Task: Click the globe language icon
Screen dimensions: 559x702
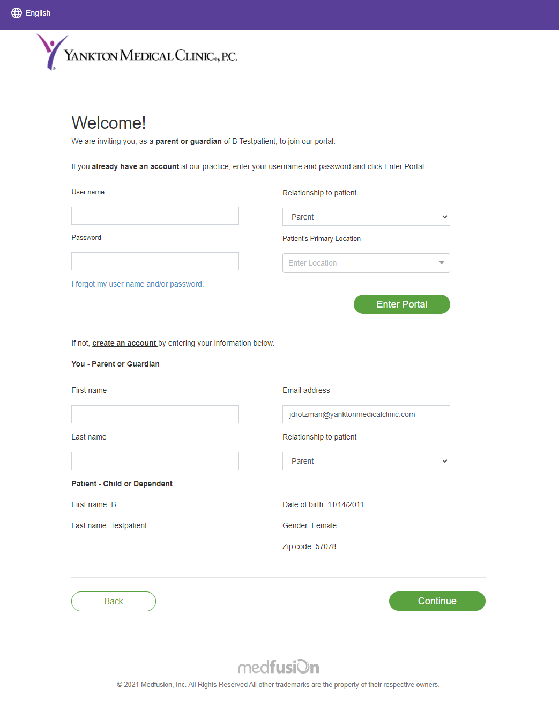Action: (17, 13)
